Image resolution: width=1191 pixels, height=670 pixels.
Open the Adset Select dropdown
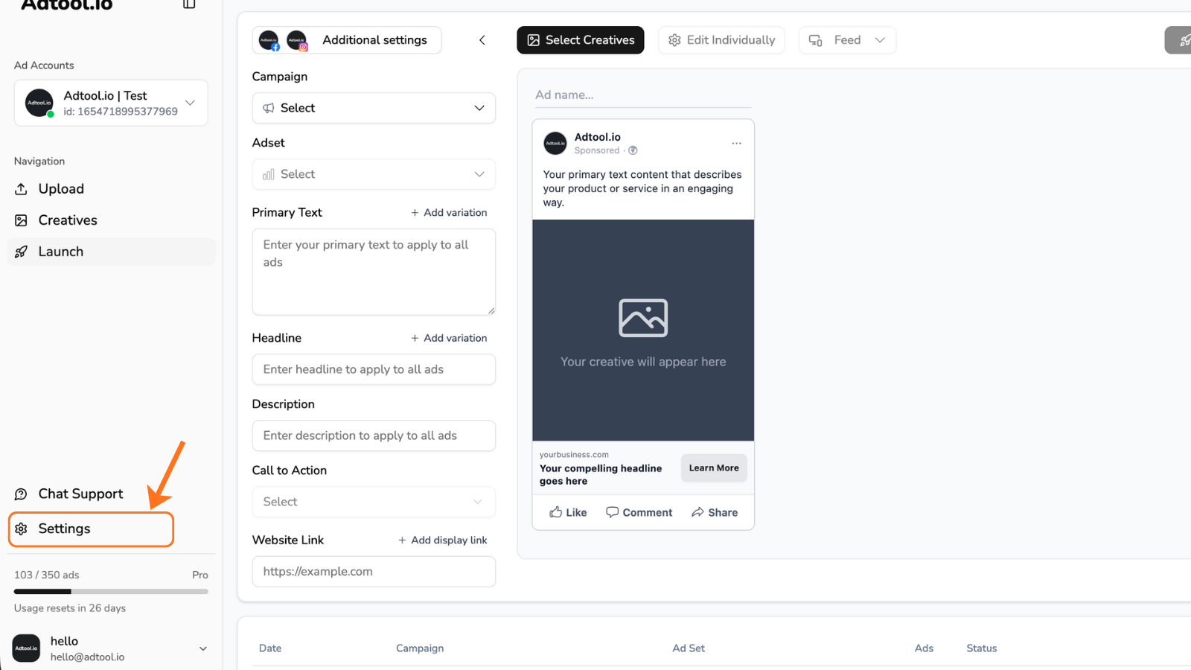coord(374,174)
